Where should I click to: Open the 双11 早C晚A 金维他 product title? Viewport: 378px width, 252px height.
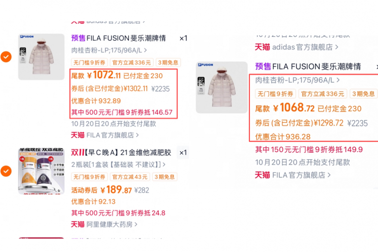[x=121, y=152]
